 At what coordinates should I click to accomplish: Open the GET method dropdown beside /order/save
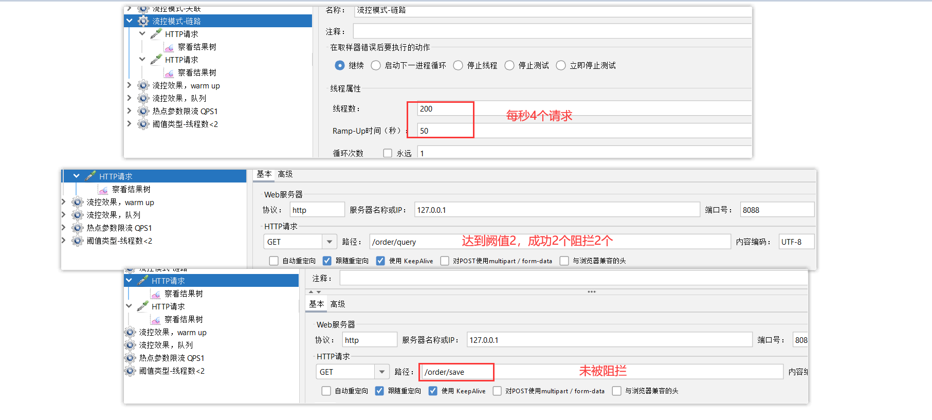[x=381, y=372]
